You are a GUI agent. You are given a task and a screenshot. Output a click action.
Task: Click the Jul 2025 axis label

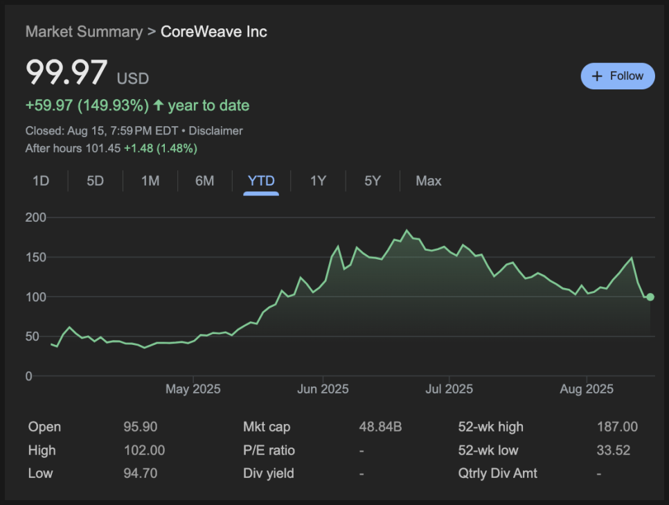click(x=449, y=389)
